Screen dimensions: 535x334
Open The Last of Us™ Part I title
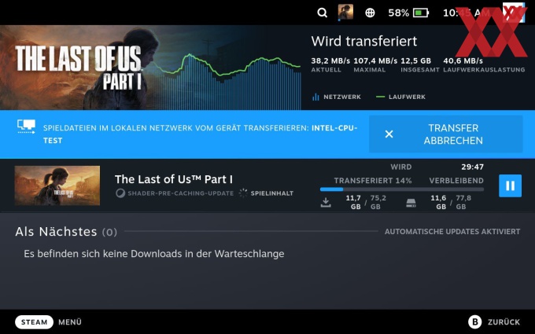(x=174, y=179)
